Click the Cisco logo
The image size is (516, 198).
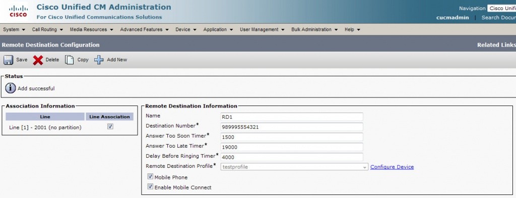point(18,11)
